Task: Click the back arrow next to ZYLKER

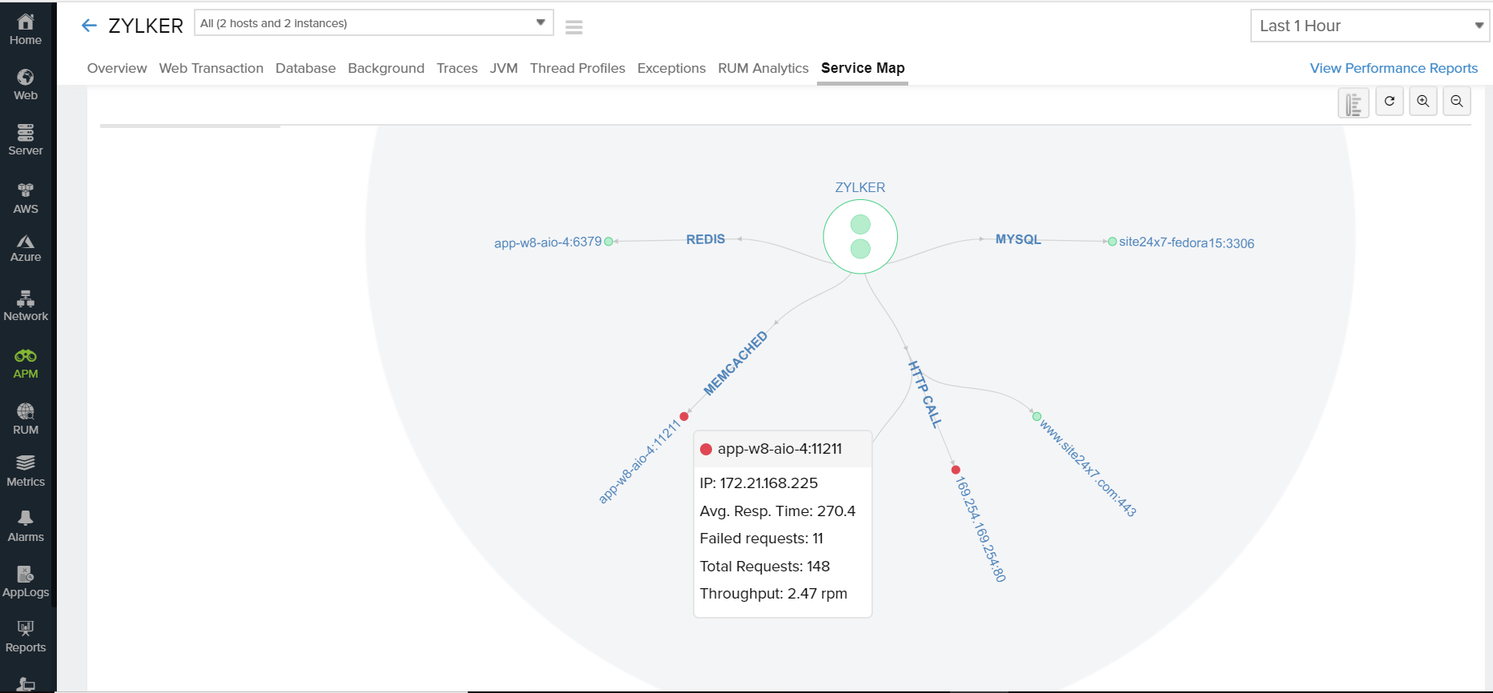Action: pos(89,26)
